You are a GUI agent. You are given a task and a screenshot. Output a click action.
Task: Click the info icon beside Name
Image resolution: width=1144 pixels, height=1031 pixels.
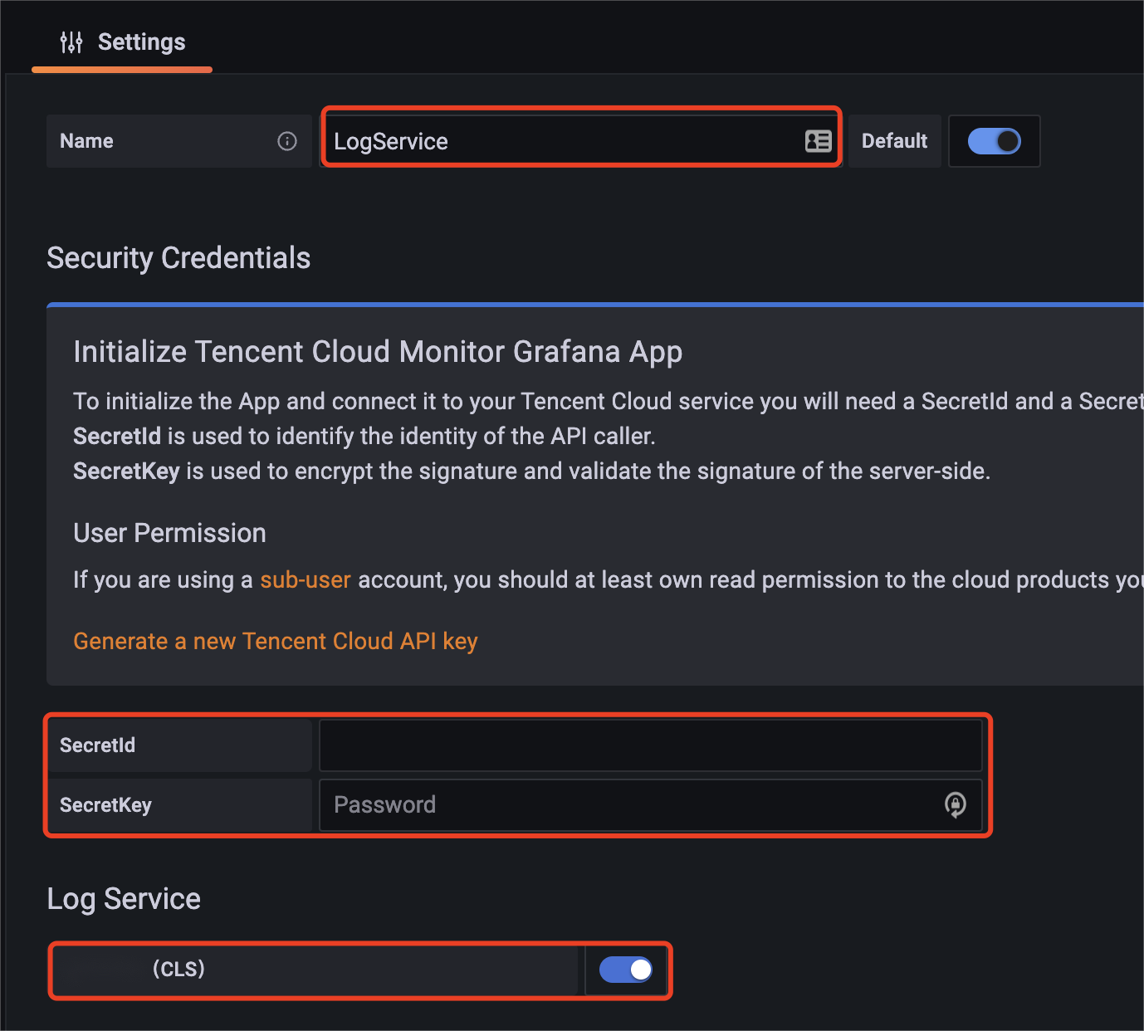[287, 141]
